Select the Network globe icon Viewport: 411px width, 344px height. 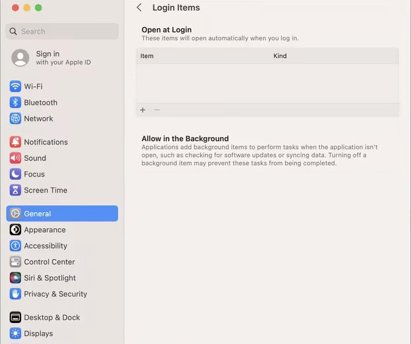coord(15,119)
